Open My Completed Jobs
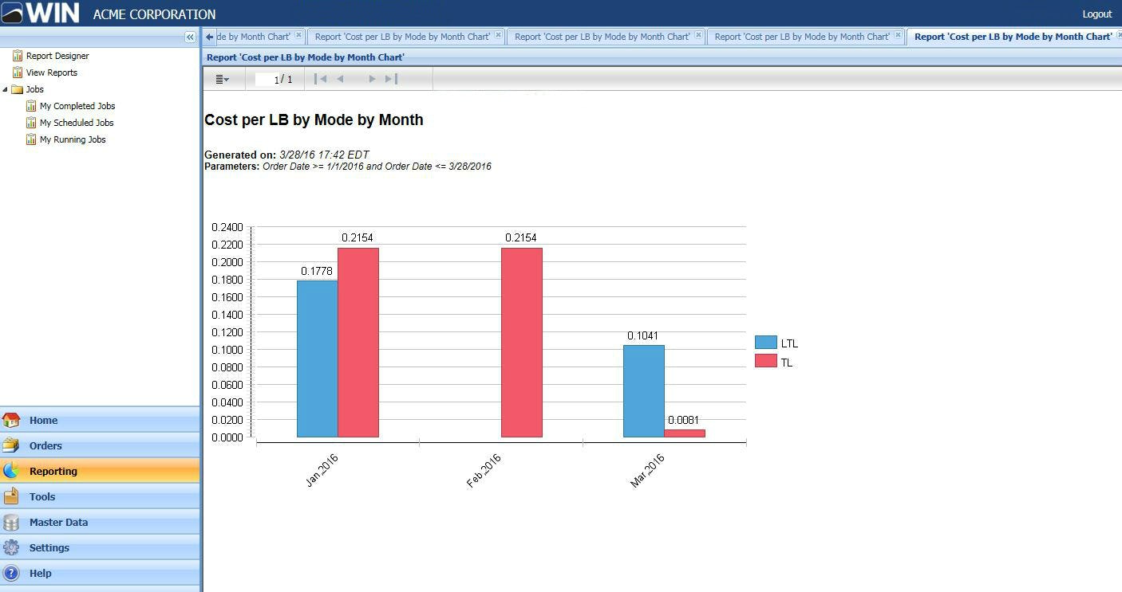 (x=77, y=106)
